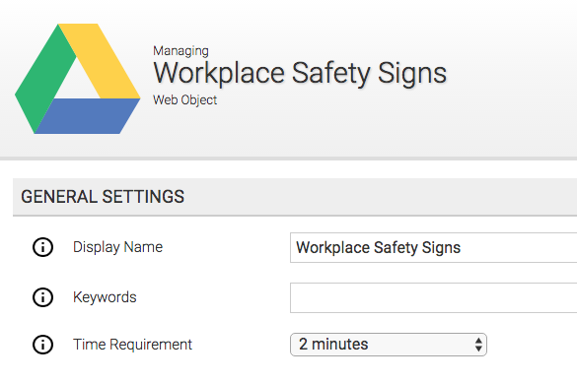Collapse the GENERAL SETTINGS section header
Viewport: 577px width, 383px height.
coord(295,197)
